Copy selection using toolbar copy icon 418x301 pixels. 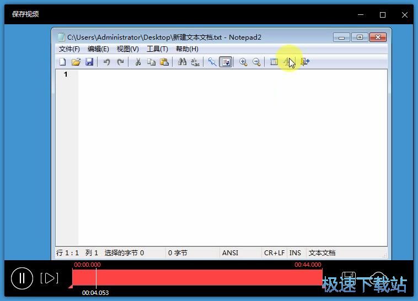151,62
